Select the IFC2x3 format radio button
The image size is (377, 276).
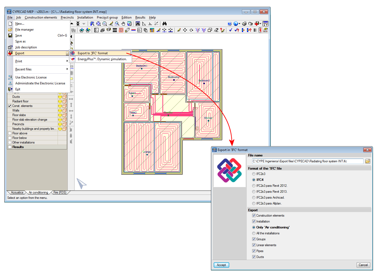[254, 174]
